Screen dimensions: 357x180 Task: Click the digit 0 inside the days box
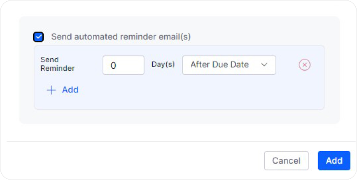pos(113,66)
